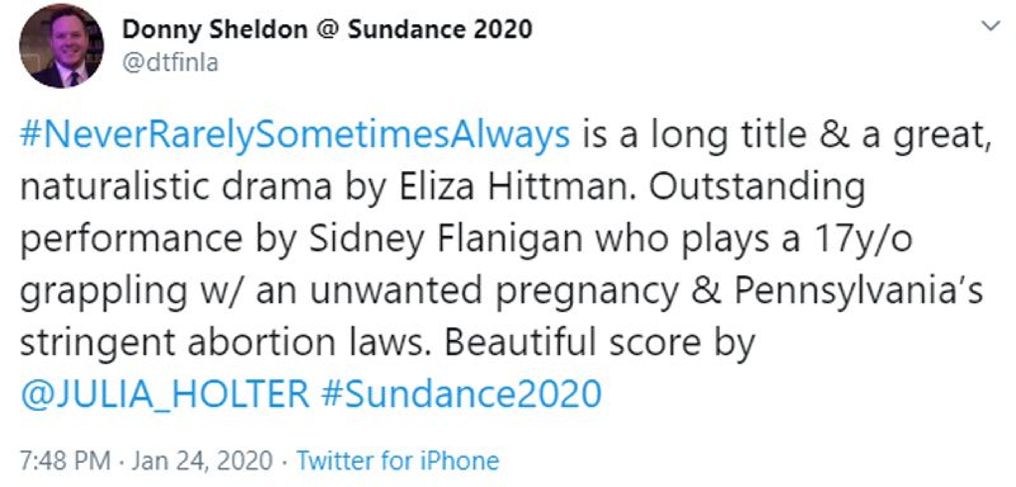Click the word Outstanding in the tweet

tap(757, 187)
